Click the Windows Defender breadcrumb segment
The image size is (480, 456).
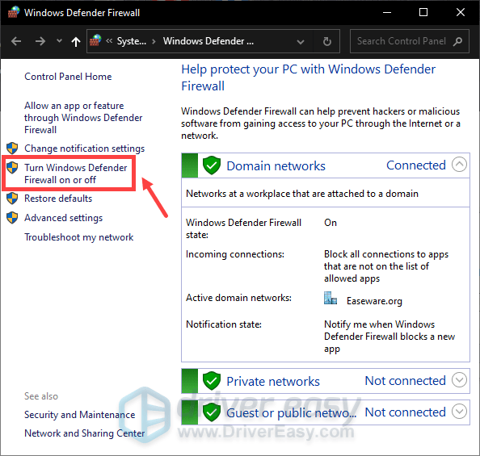208,41
